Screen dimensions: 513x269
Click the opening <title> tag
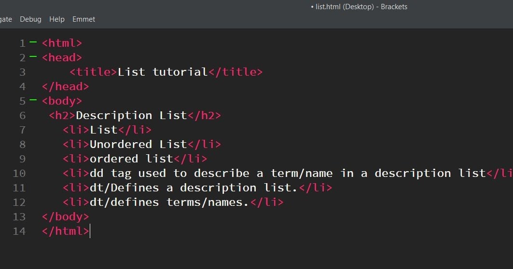click(93, 72)
